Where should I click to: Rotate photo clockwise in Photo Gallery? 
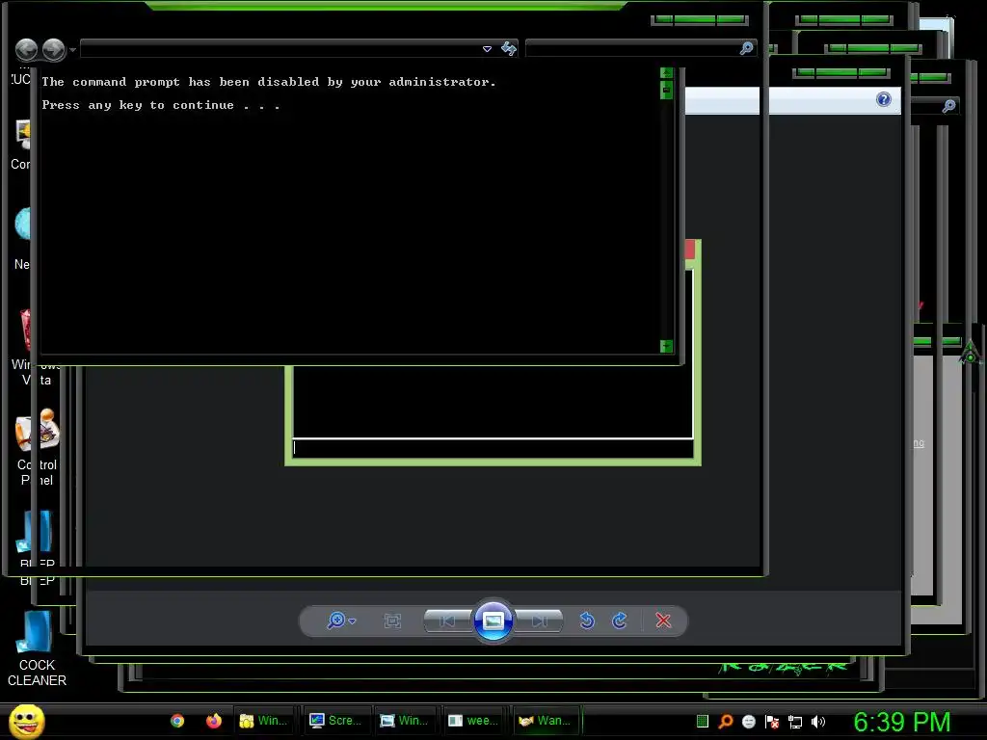click(x=620, y=621)
